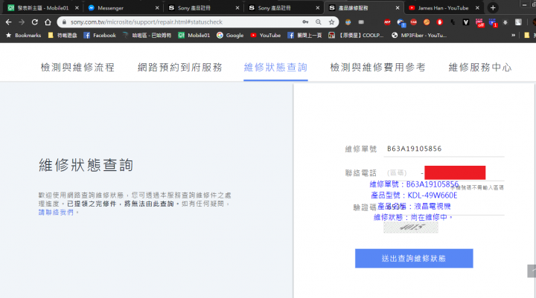This screenshot has width=536, height=298.
Task: Click the saved password key icon
Action: point(305,22)
